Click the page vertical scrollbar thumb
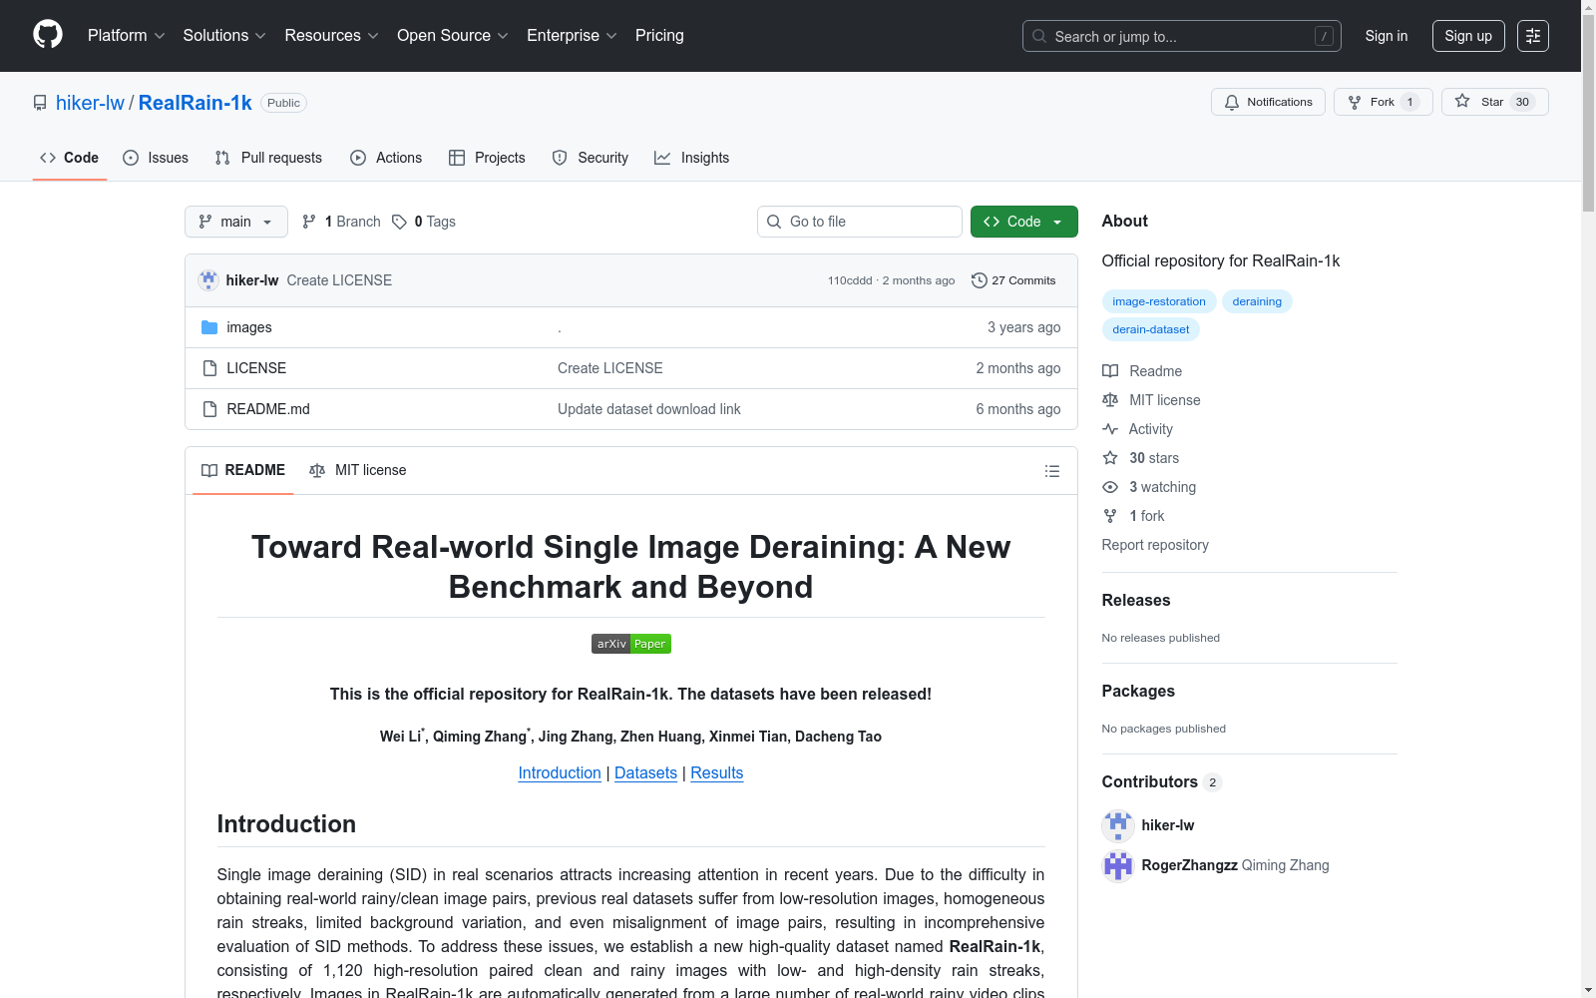 click(1588, 114)
